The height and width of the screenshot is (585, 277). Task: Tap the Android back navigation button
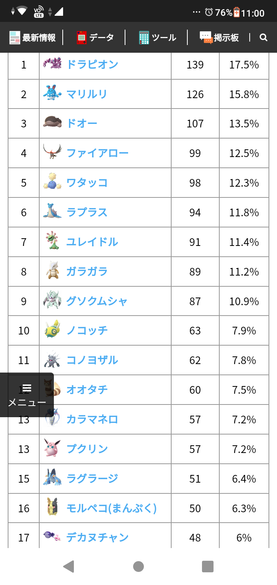[x=68, y=567]
